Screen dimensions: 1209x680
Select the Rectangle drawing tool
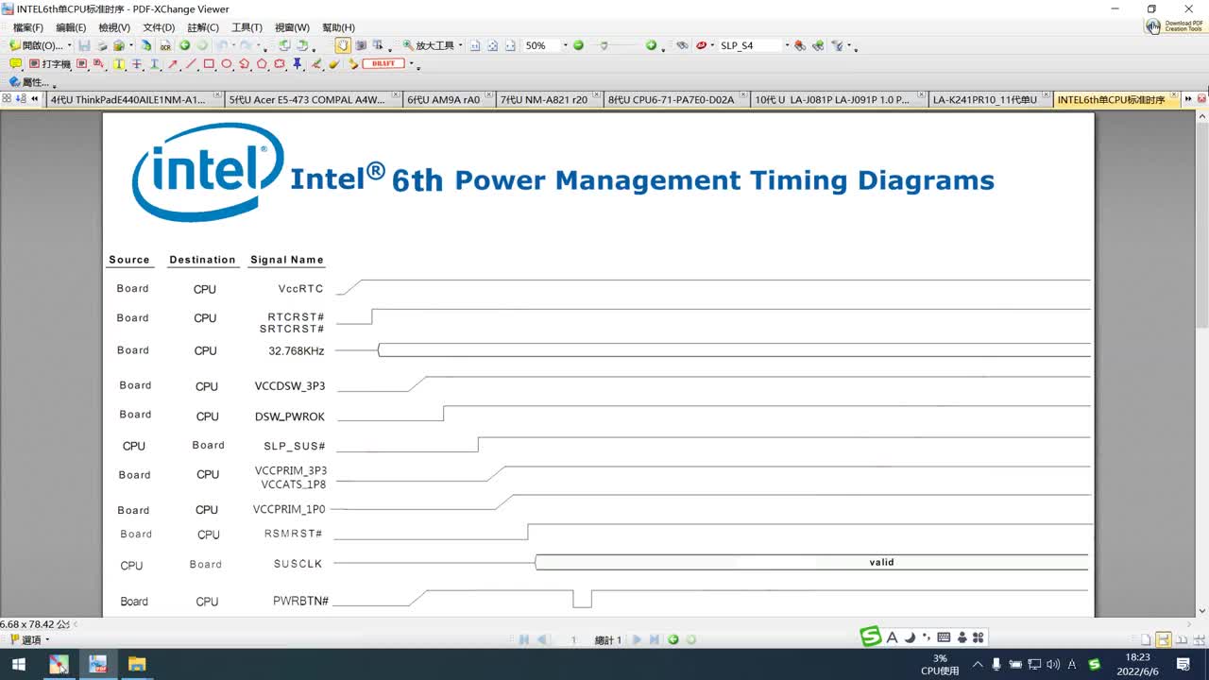[x=209, y=64]
